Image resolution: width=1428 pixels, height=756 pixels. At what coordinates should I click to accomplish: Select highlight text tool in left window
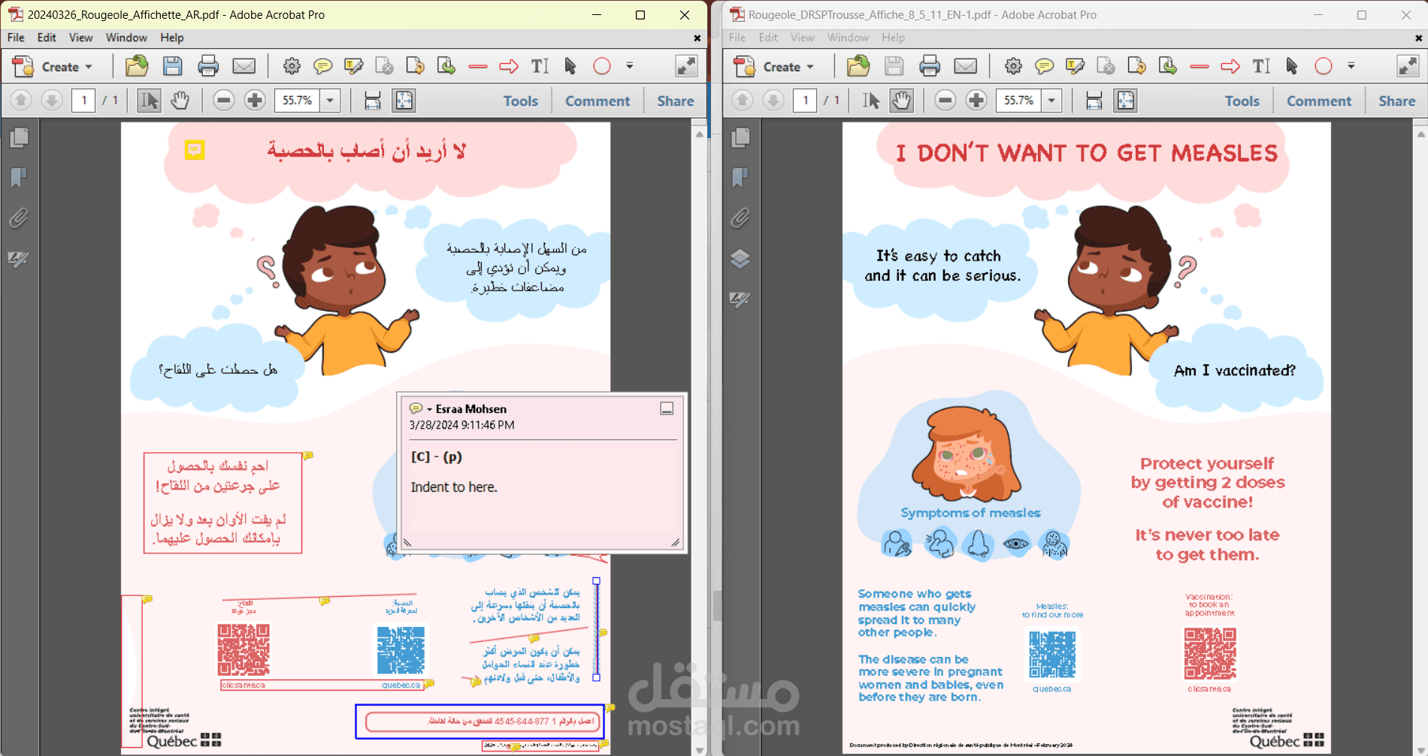click(353, 67)
